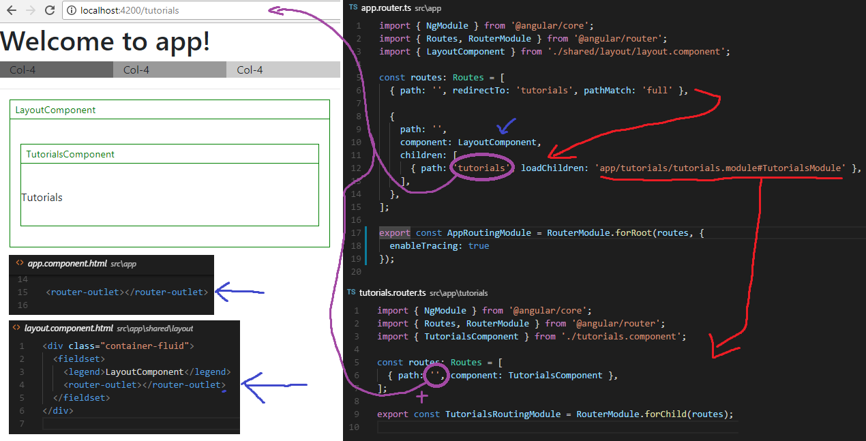This screenshot has width=866, height=441.
Task: Click the middle Col-4 column
Action: (x=169, y=70)
